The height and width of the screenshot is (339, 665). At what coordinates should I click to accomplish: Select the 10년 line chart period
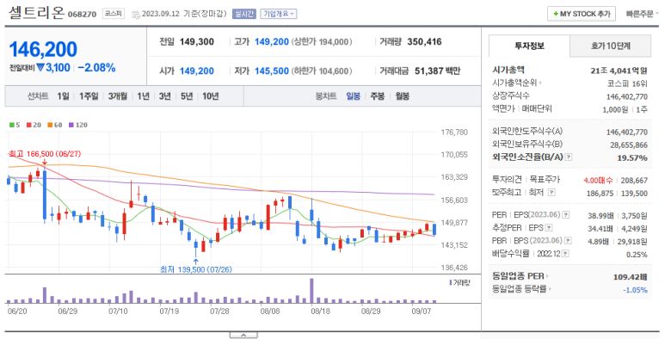point(211,96)
